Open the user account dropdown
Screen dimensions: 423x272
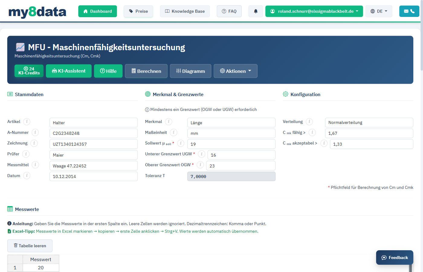[314, 11]
